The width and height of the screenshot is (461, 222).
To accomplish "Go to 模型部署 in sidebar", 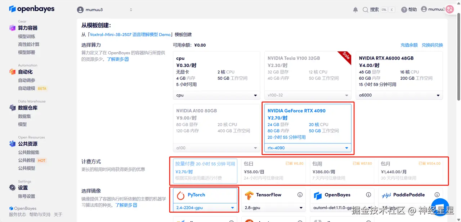I will [27, 52].
